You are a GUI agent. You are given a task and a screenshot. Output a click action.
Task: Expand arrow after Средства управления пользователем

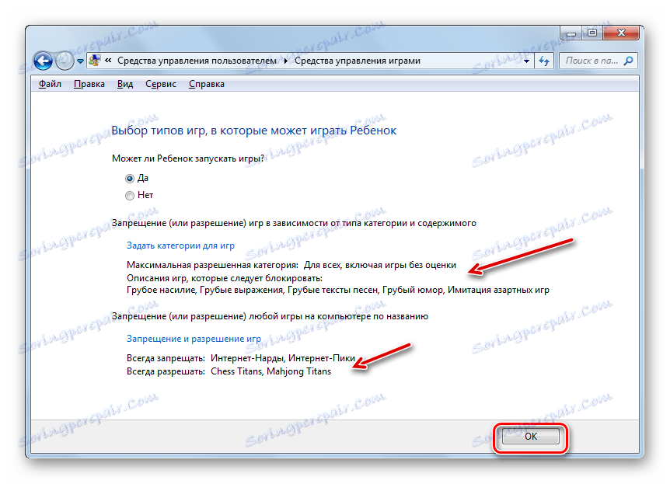(286, 61)
